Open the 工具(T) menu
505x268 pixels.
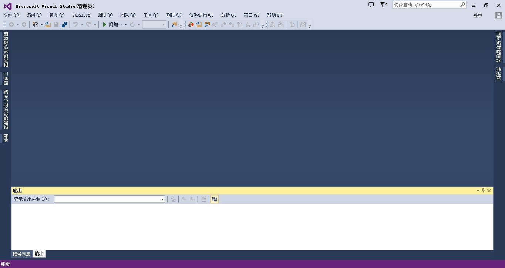[x=151, y=15]
